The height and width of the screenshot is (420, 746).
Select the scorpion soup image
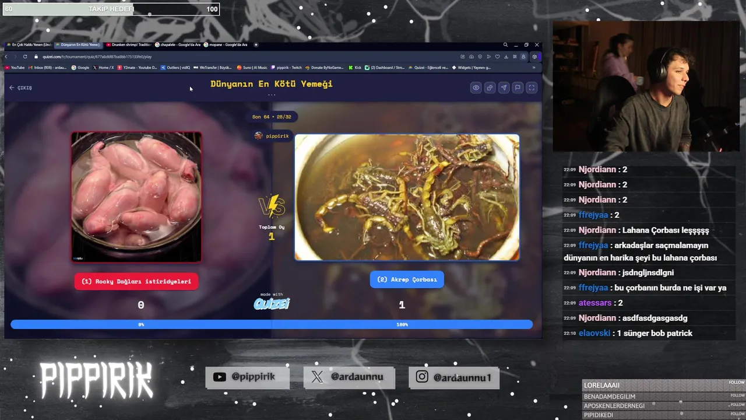407,197
